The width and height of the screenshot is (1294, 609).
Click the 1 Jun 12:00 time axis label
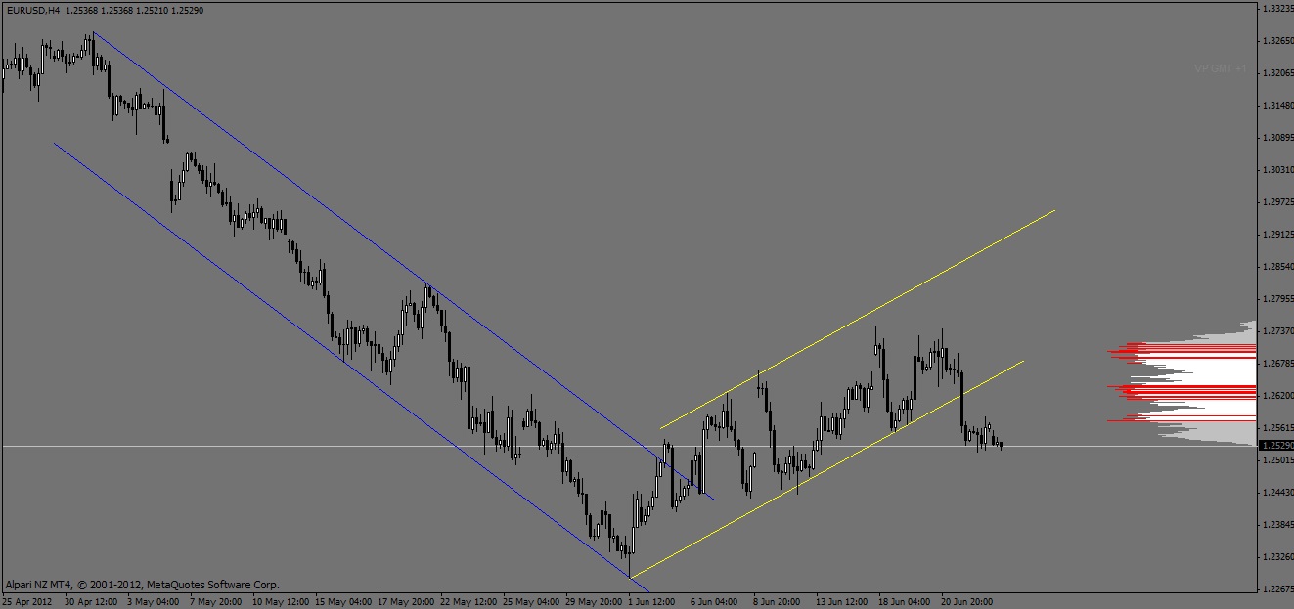pos(653,601)
